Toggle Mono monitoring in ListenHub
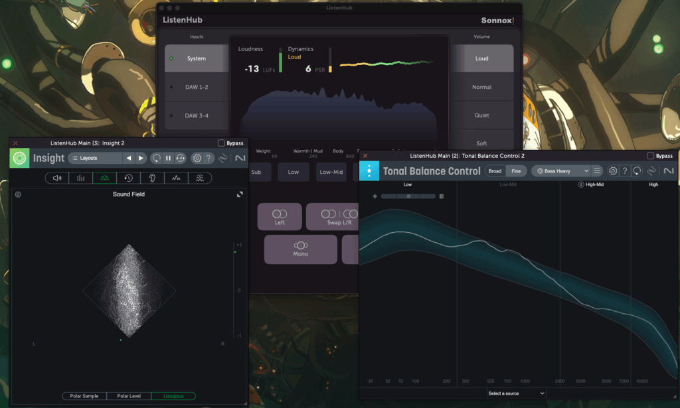Image resolution: width=680 pixels, height=408 pixels. [301, 249]
